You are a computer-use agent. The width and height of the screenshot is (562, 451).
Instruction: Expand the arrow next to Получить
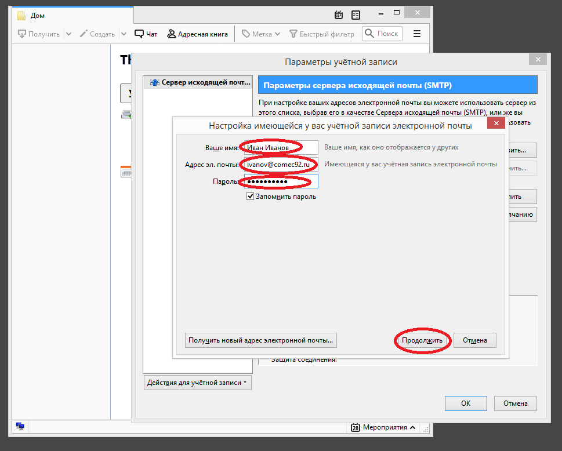coord(69,34)
